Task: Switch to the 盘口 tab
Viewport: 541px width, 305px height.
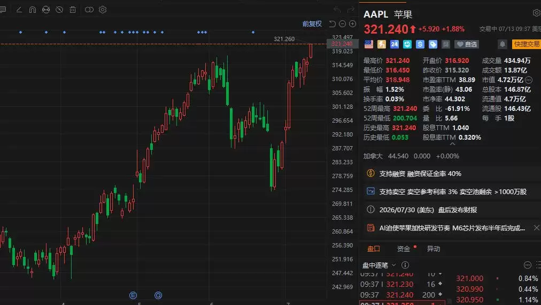Action: [x=374, y=248]
